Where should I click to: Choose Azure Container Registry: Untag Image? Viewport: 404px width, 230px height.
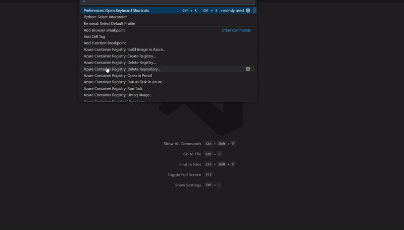coord(168,95)
